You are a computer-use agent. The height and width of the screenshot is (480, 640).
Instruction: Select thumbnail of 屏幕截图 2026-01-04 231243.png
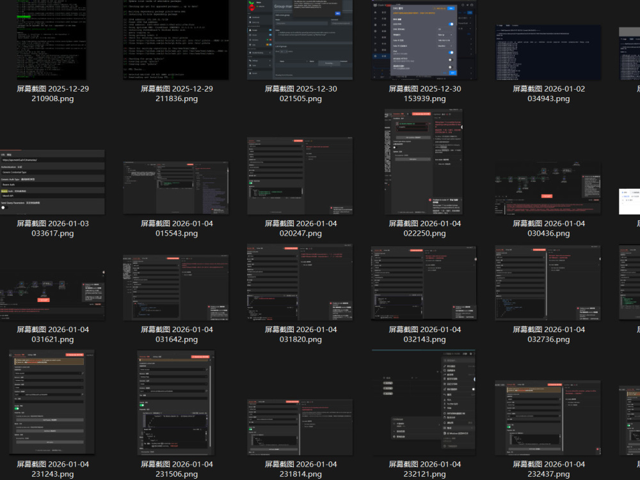pyautogui.click(x=52, y=402)
